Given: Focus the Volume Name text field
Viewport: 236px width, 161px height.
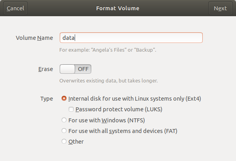Looking at the screenshot, I should [131, 38].
